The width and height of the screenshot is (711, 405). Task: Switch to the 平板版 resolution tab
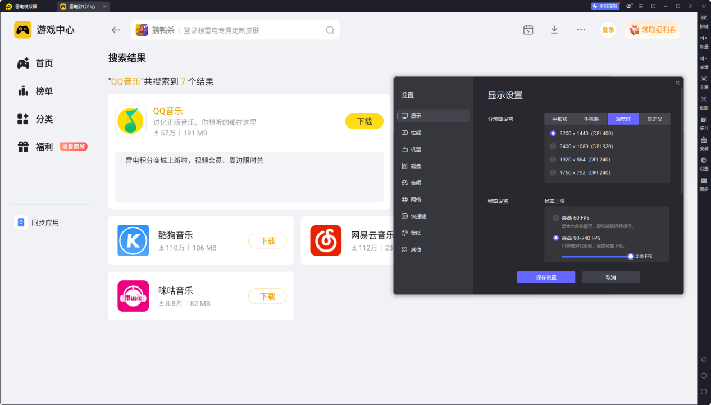560,119
